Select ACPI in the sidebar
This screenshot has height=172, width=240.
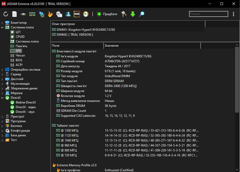click(x=16, y=65)
